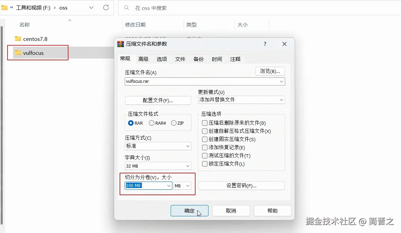Viewport: 401px width, 233px height.
Task: Switch to the 高级 tab
Action: [144, 59]
